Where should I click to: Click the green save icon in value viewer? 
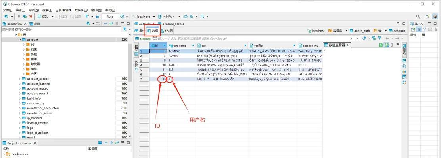381,45
